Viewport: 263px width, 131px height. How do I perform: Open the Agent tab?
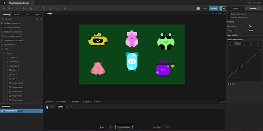(x=37, y=15)
